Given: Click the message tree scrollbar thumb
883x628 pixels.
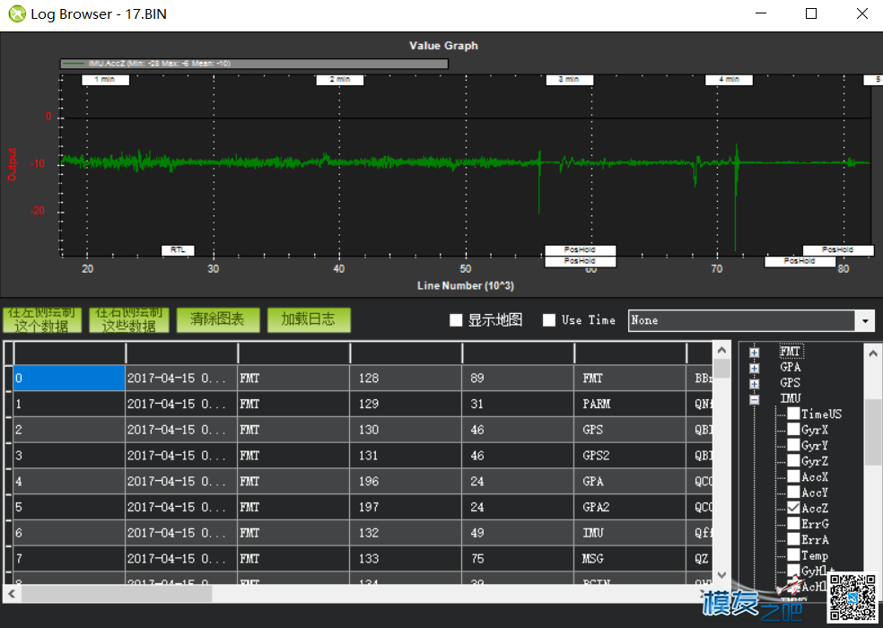Looking at the screenshot, I should pos(872,432).
